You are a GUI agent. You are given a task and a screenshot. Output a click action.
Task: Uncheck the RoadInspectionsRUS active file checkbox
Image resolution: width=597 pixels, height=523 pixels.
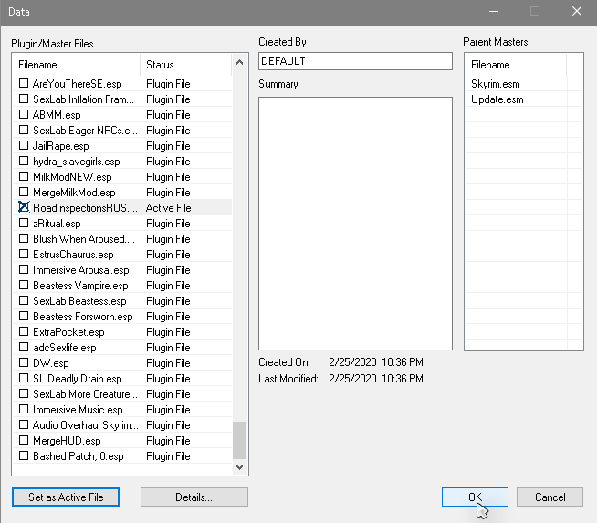click(x=25, y=208)
